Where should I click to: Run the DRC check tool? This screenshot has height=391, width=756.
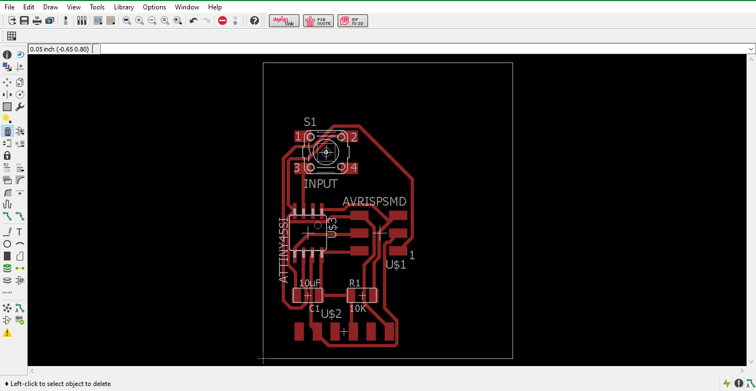tap(20, 320)
